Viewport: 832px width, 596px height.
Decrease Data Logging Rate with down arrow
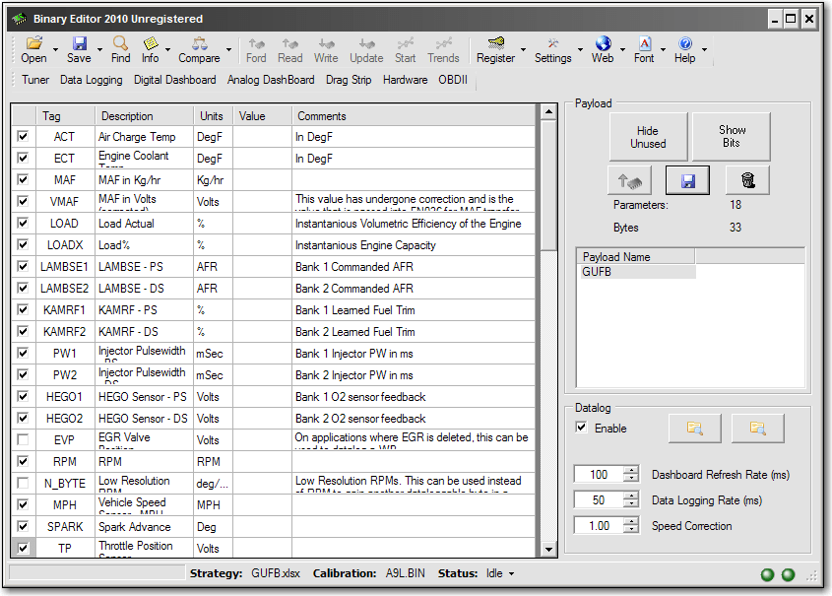631,504
